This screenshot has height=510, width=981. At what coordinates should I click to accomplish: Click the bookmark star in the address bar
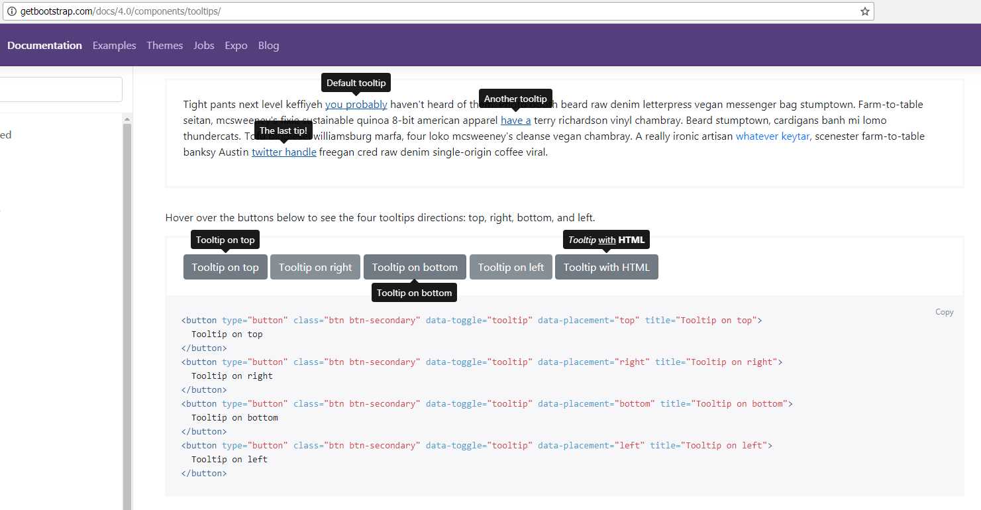[864, 11]
